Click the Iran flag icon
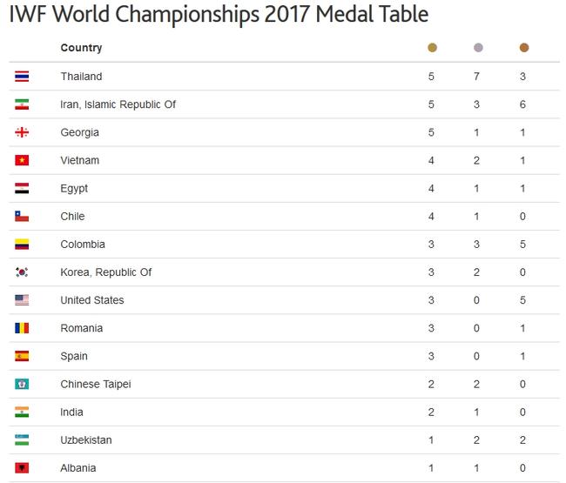This screenshot has width=566, height=483. [22, 104]
